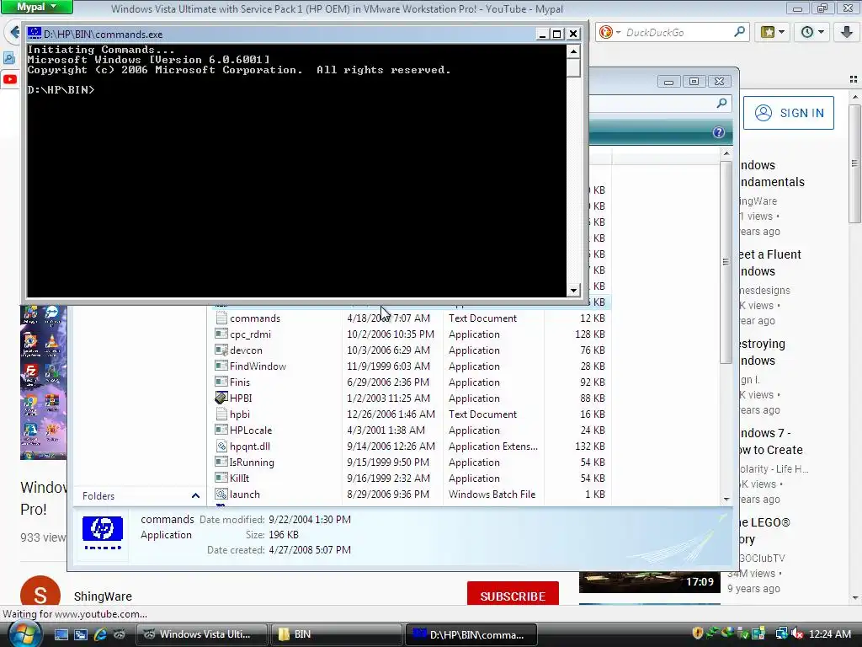Open the Explorer help question mark icon
The image size is (862, 647).
click(x=719, y=132)
